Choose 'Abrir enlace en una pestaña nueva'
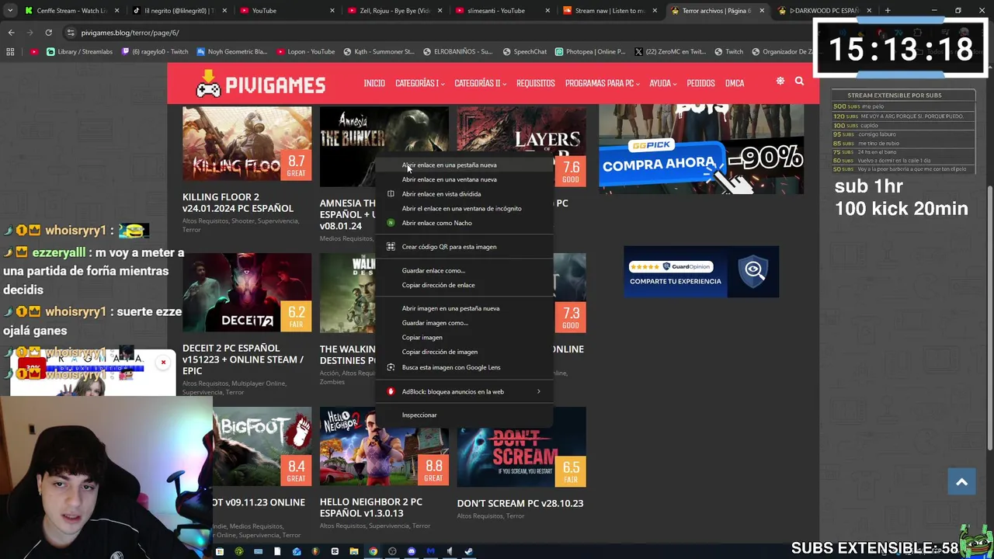The image size is (994, 559). click(x=464, y=165)
